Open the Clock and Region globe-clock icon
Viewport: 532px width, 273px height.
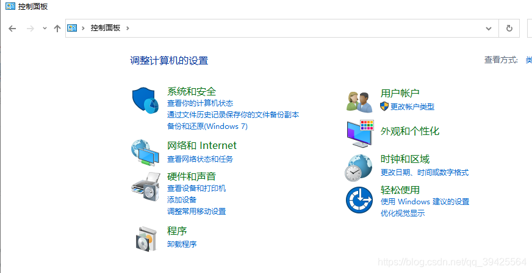pos(359,168)
